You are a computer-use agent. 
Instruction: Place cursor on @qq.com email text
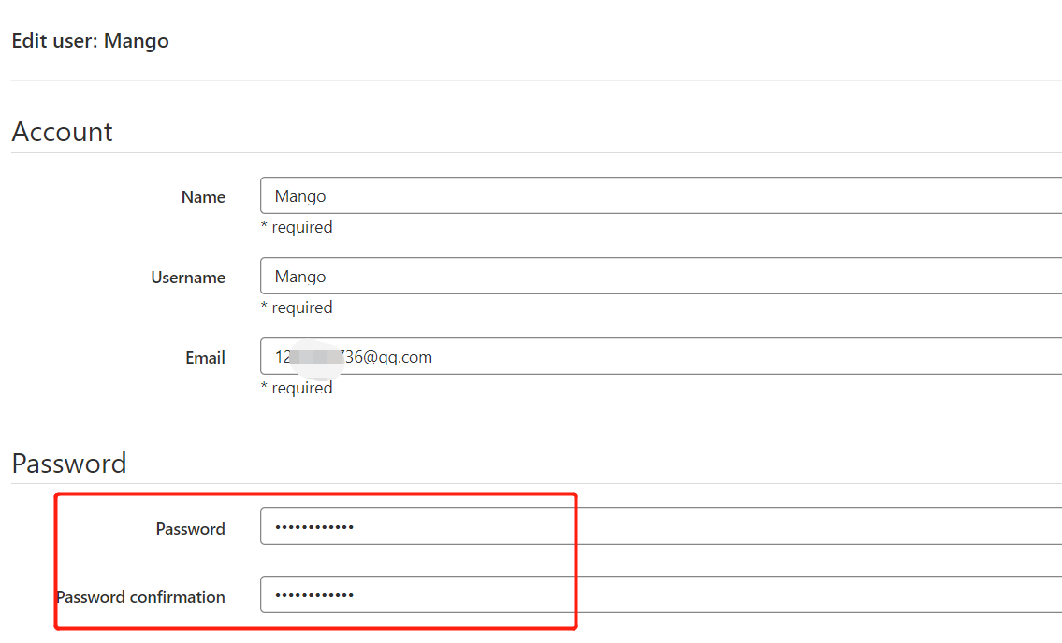pyautogui.click(x=398, y=357)
